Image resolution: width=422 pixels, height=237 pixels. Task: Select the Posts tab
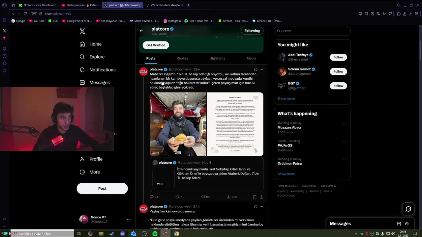(x=151, y=58)
